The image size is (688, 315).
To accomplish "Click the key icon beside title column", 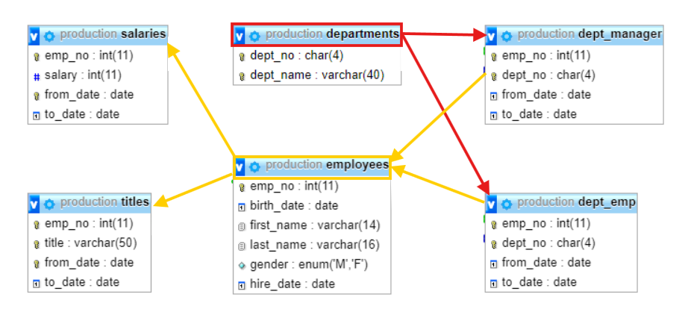I will (37, 244).
